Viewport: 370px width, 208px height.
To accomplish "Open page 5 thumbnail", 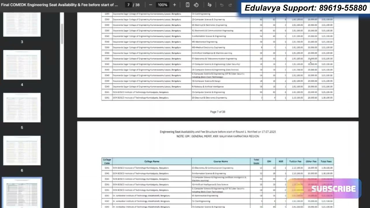I will pyautogui.click(x=22, y=108).
